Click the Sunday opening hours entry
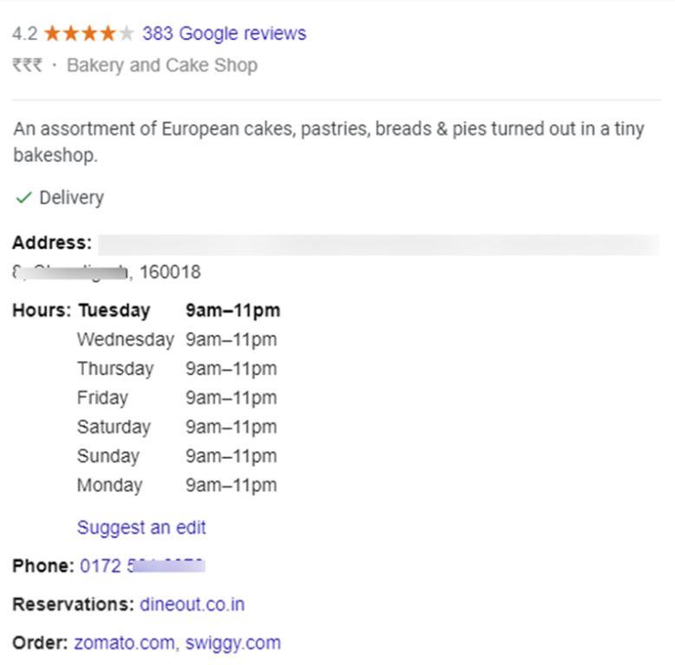Viewport: 675px width, 665px height. pos(177,456)
